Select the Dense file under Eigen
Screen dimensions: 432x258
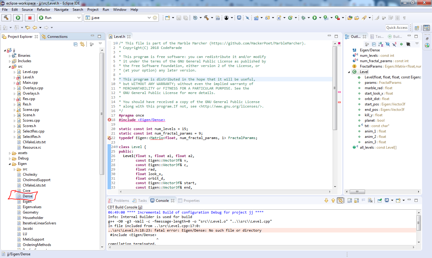pos(28,196)
